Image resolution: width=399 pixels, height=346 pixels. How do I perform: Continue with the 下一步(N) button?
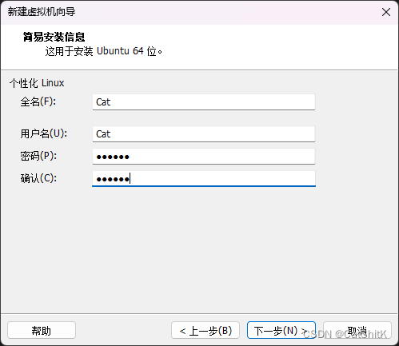(281, 330)
